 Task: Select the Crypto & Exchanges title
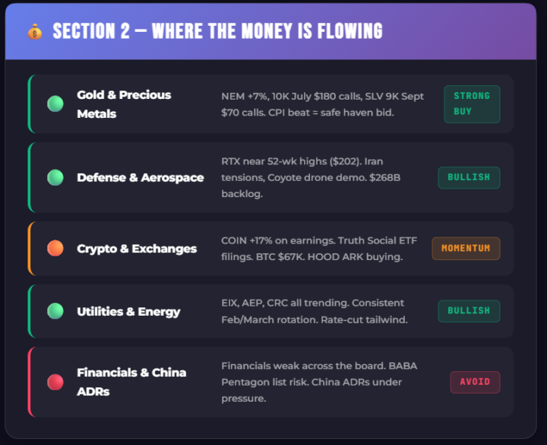pos(137,249)
